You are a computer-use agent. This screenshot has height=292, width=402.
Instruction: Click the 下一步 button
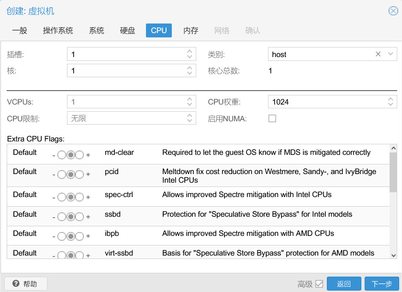point(381,284)
